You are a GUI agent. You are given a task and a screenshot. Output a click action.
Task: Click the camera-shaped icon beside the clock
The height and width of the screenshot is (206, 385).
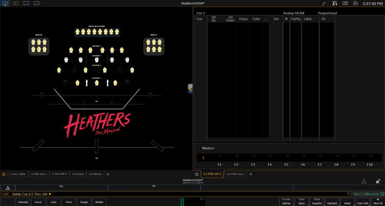[345, 4]
